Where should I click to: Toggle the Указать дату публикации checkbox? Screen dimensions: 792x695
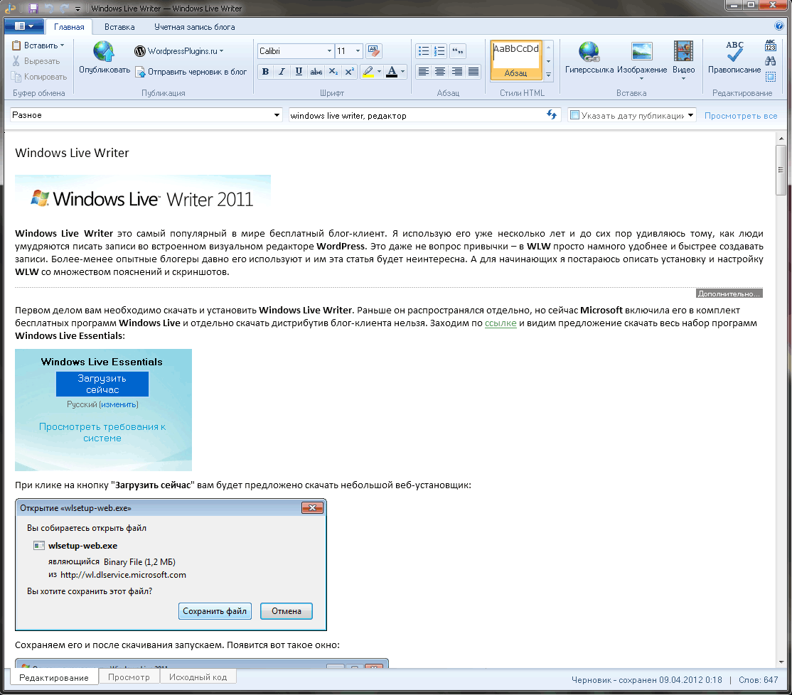[x=574, y=115]
